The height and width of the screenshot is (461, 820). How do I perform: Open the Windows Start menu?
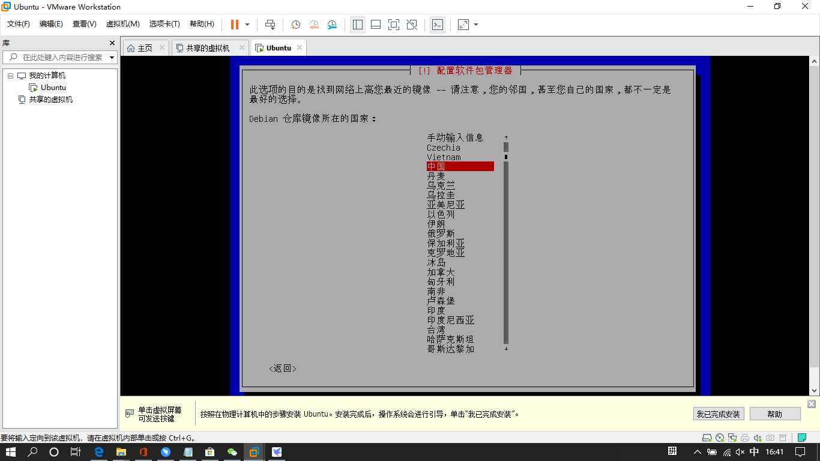click(x=11, y=452)
